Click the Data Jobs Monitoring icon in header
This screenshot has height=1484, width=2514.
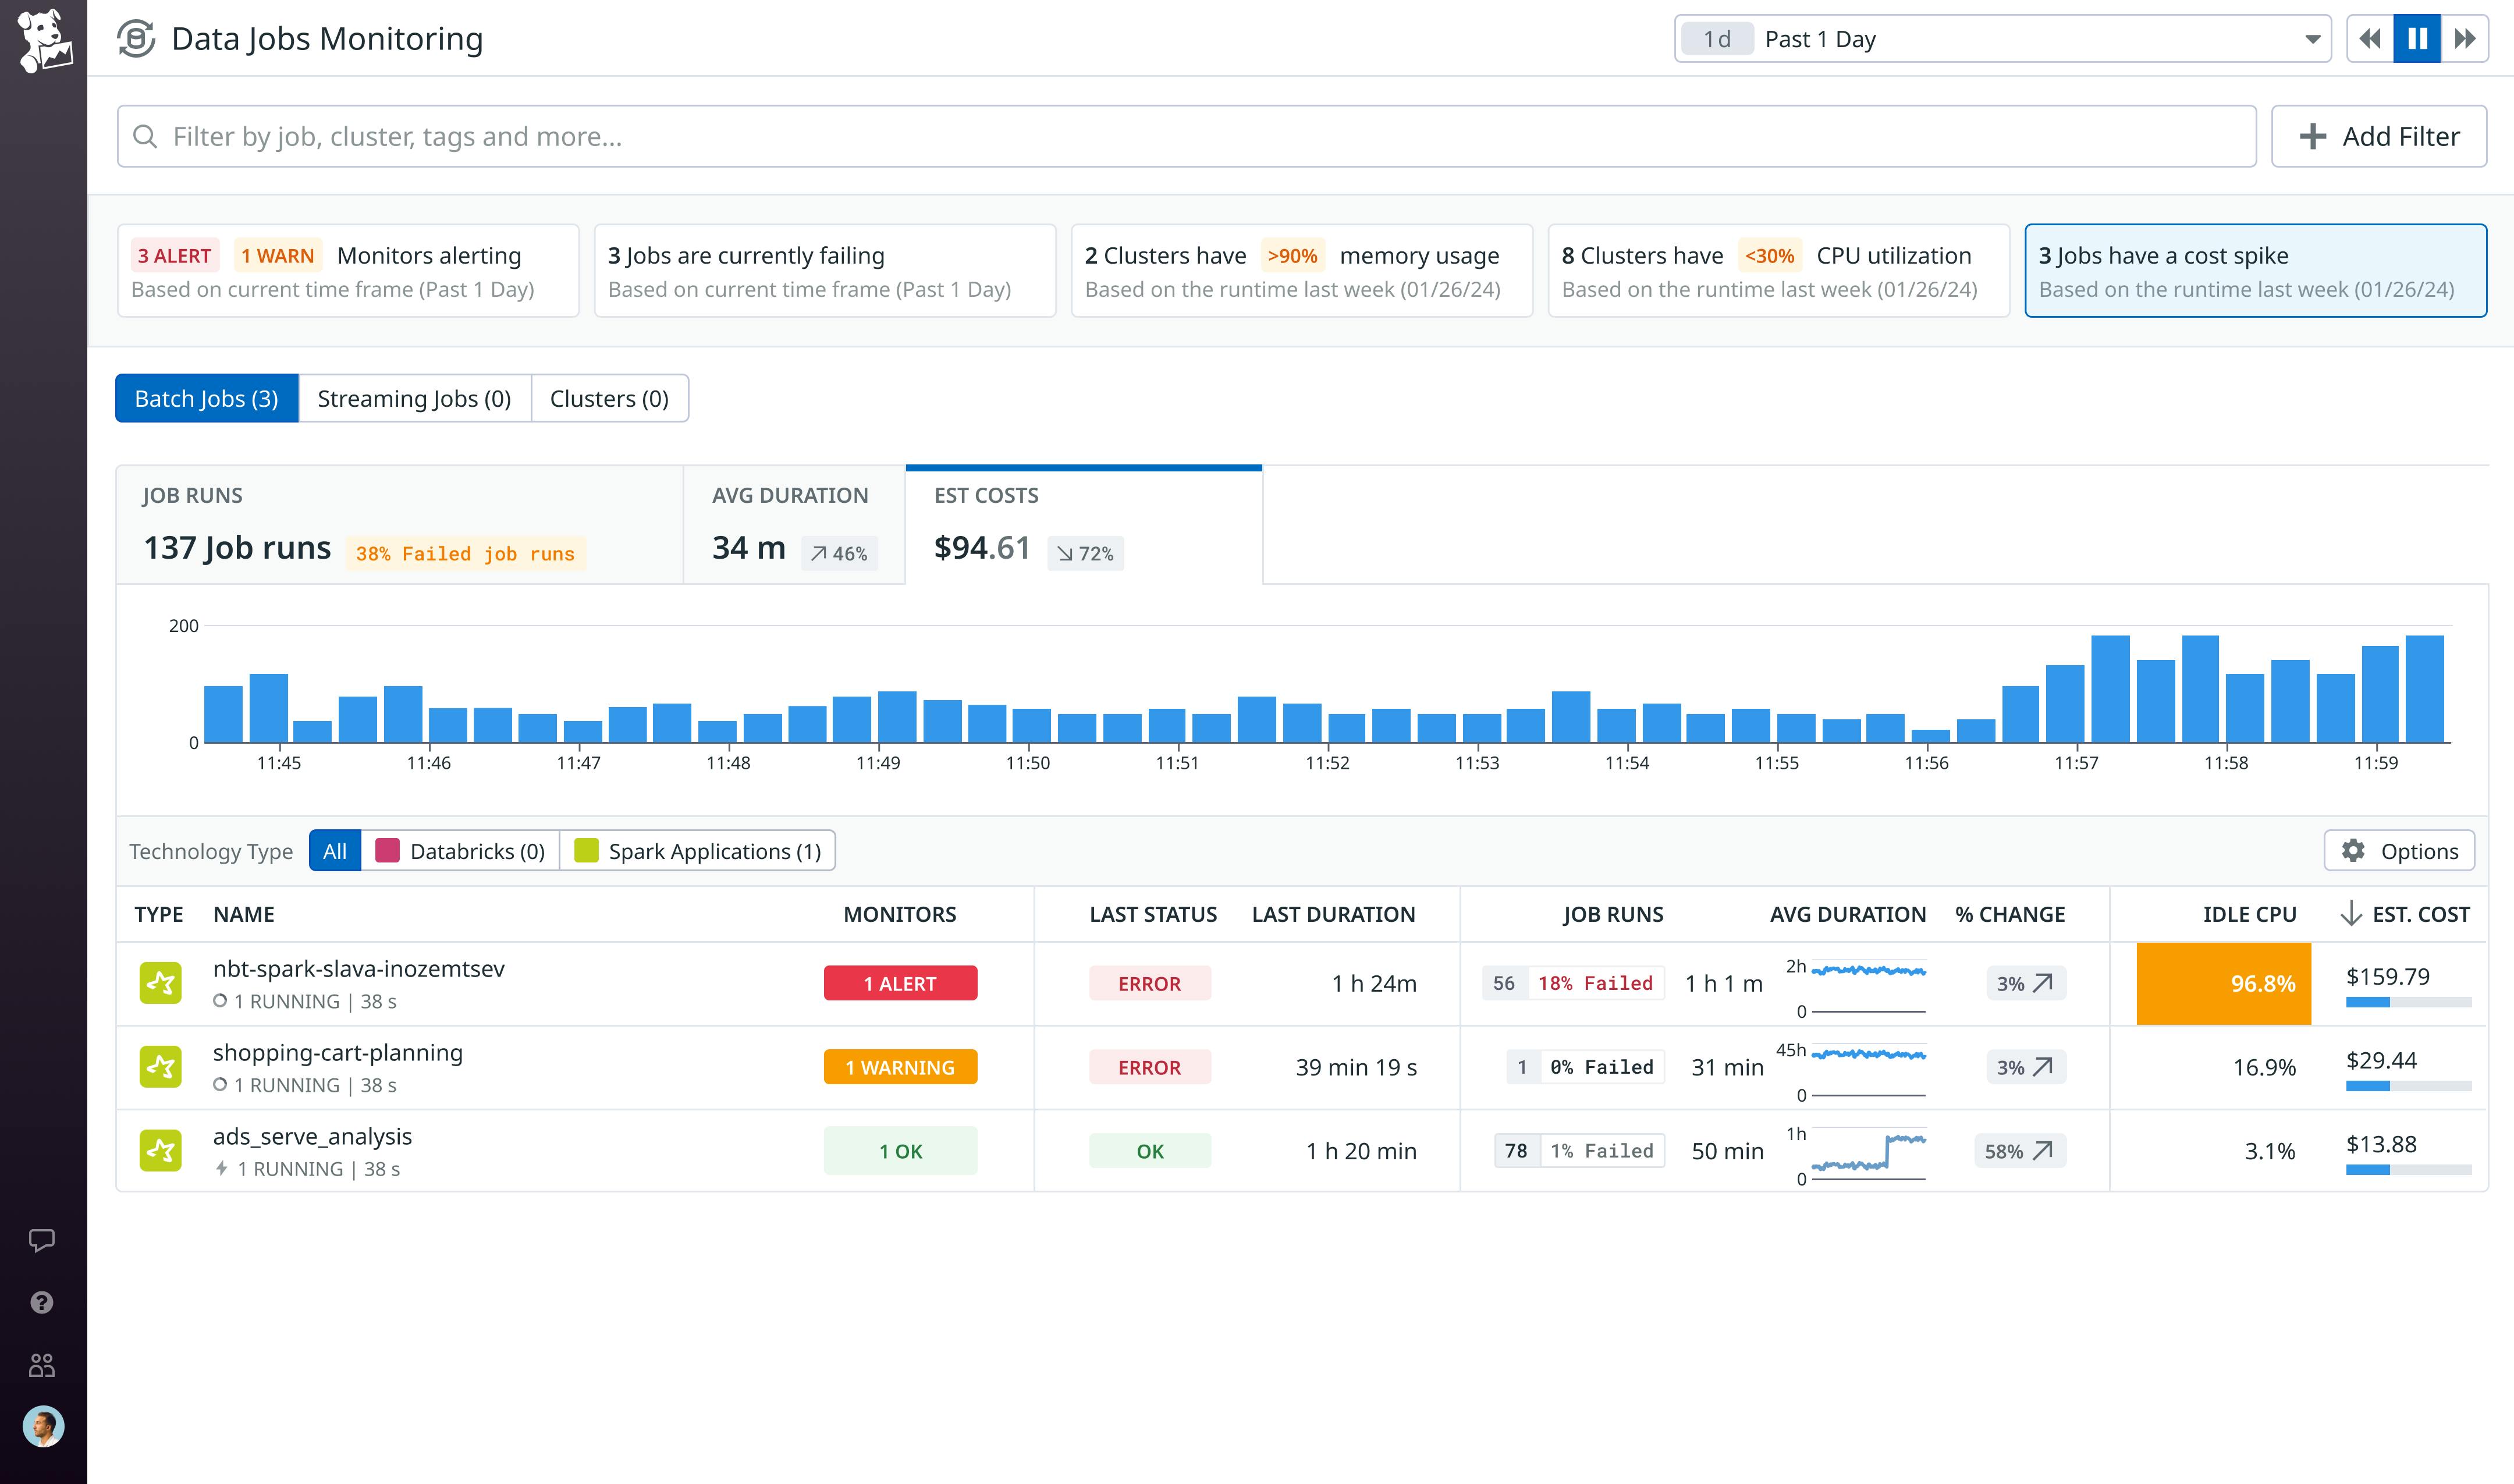[135, 38]
